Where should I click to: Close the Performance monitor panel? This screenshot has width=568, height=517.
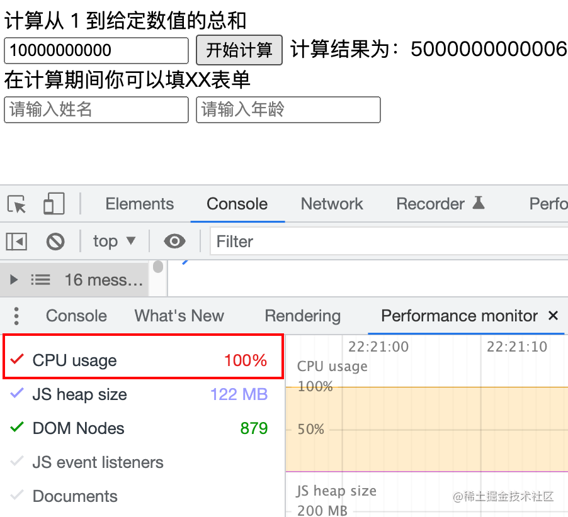pos(553,316)
